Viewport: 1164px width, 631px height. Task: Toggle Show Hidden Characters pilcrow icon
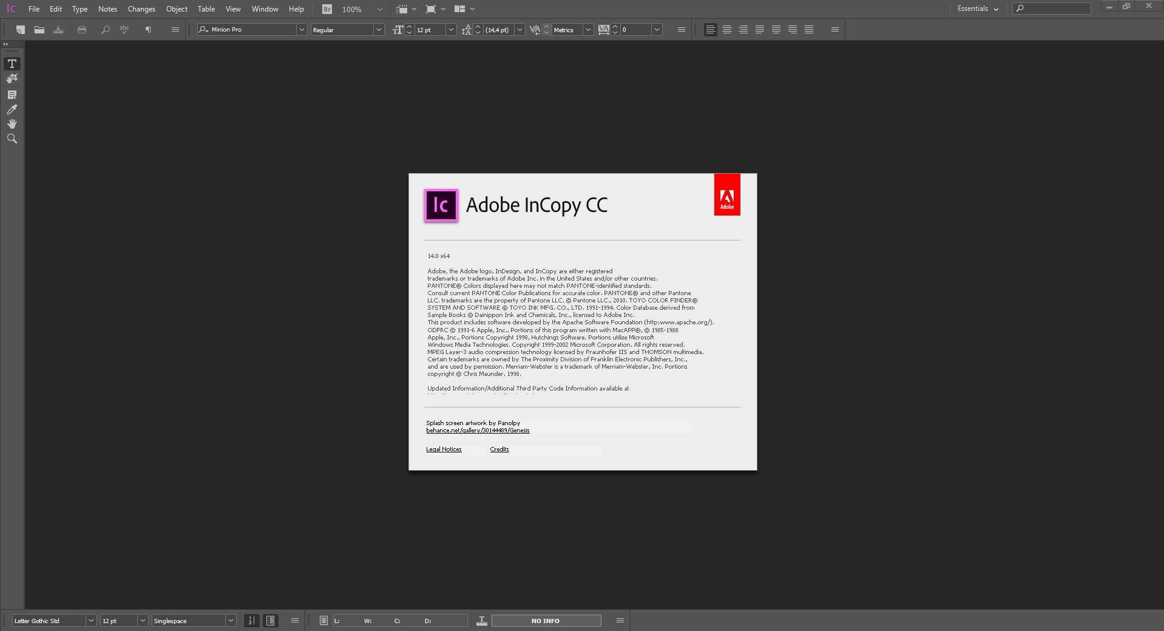click(x=148, y=29)
